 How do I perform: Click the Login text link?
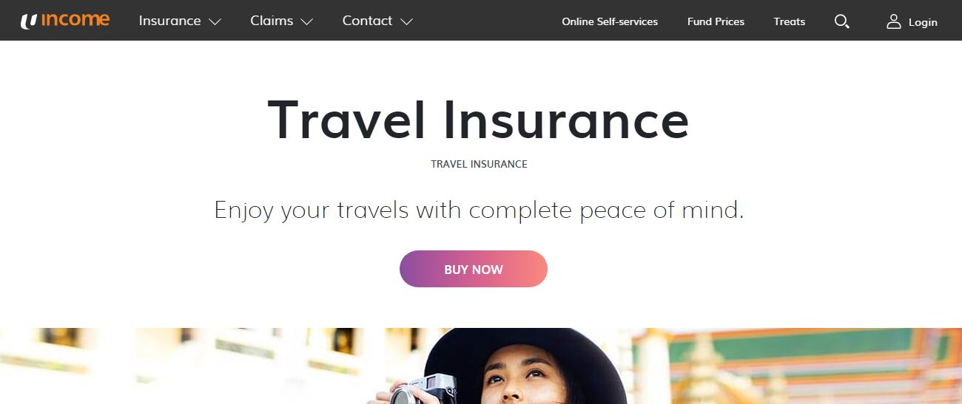(923, 22)
